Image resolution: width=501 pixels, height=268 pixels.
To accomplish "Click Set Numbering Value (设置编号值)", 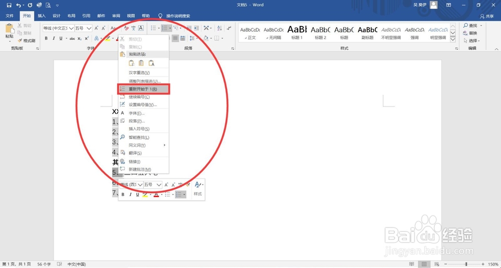I will [x=143, y=104].
